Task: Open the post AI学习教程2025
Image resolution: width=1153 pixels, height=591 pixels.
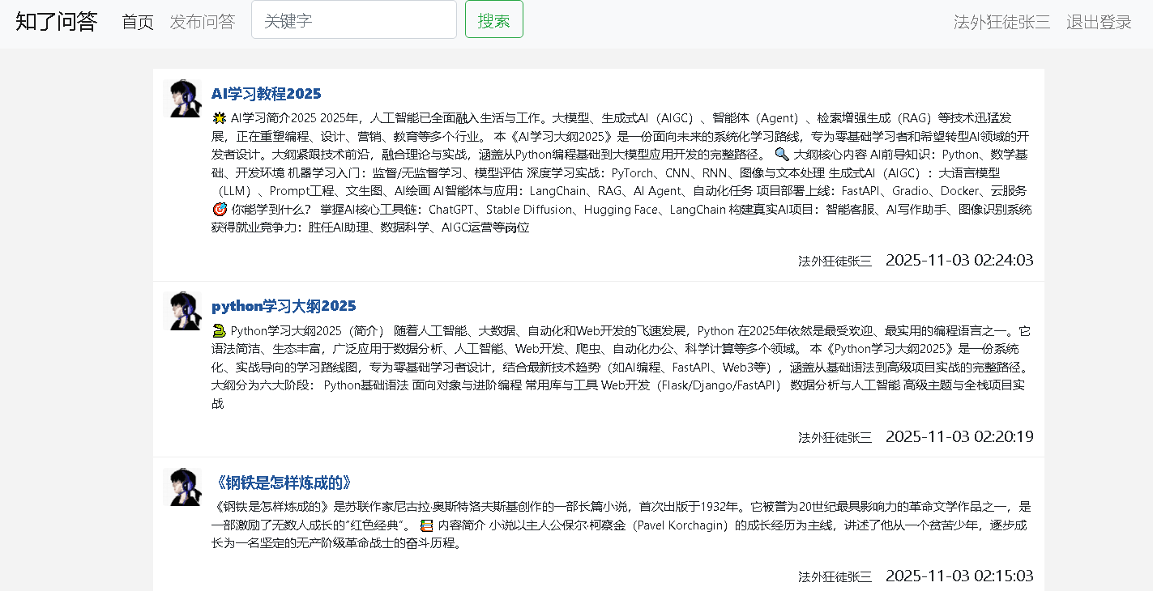Action: 266,93
